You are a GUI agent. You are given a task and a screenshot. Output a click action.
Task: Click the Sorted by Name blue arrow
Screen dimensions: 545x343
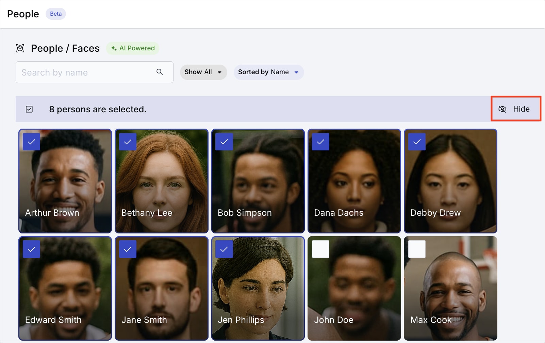(296, 72)
